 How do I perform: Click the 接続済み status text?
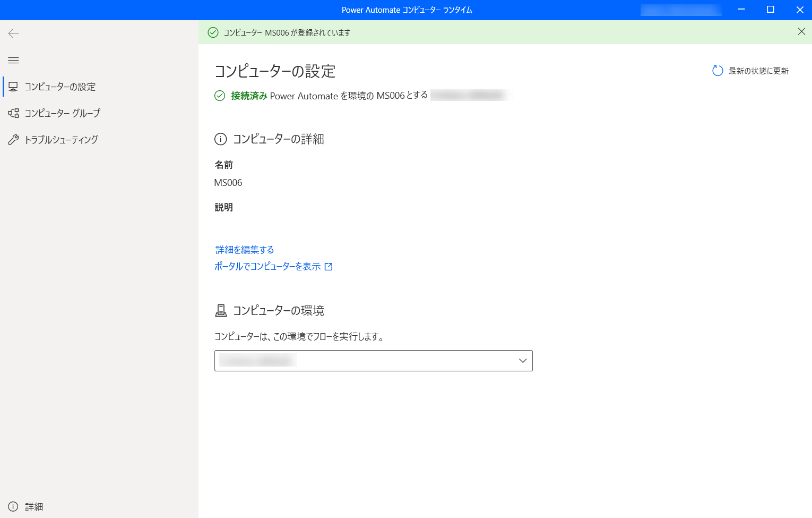click(x=249, y=96)
